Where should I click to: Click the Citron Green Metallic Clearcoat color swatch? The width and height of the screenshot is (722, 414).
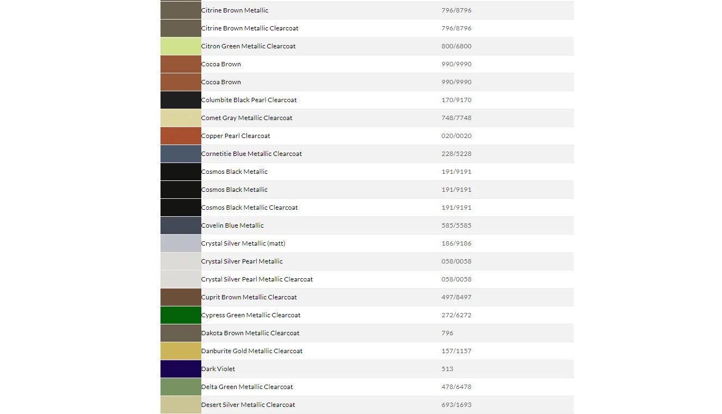[x=181, y=46]
